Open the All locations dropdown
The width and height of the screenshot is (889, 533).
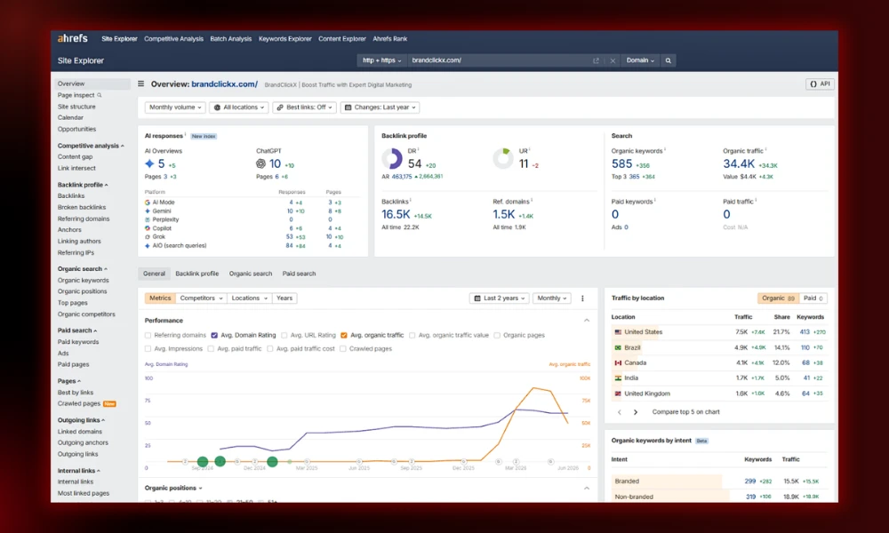(238, 107)
